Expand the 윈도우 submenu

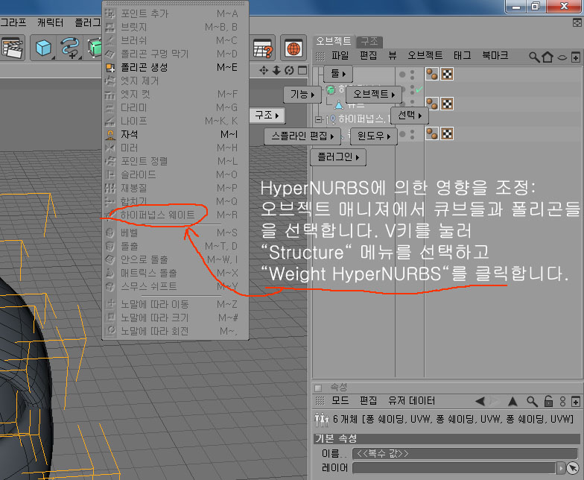point(374,136)
